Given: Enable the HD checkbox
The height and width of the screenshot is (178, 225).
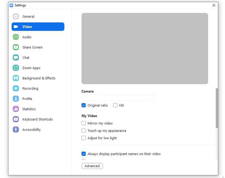Looking at the screenshot, I should pyautogui.click(x=115, y=105).
